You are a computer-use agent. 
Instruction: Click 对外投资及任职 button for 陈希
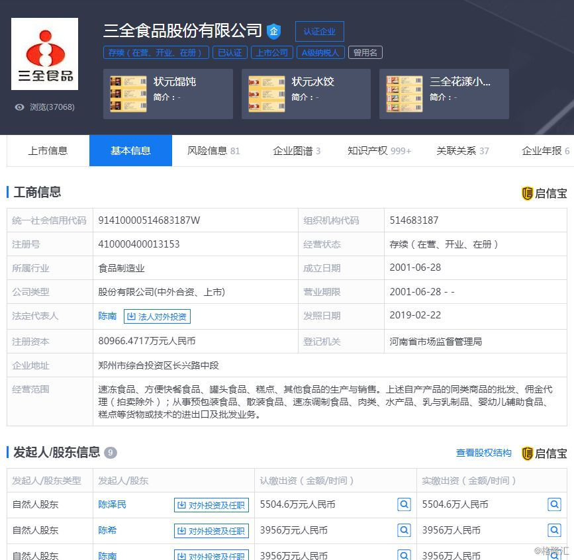click(x=212, y=531)
